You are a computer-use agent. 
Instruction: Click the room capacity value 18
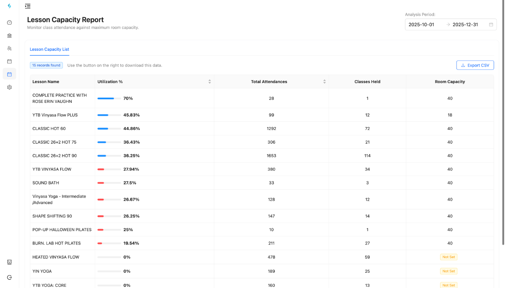450,115
